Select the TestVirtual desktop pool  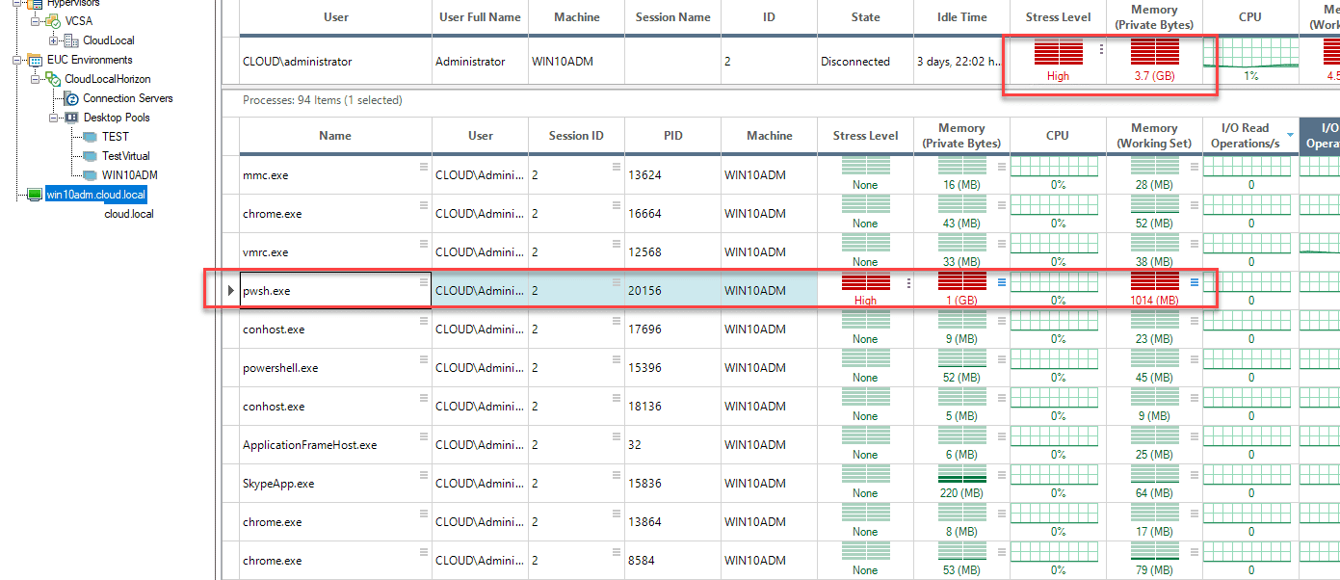coord(125,156)
